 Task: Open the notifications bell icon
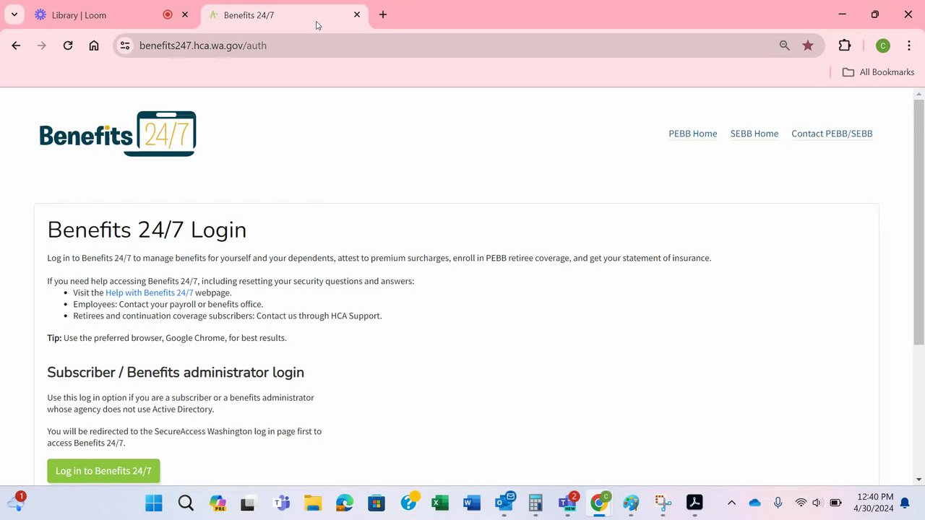pyautogui.click(x=905, y=503)
